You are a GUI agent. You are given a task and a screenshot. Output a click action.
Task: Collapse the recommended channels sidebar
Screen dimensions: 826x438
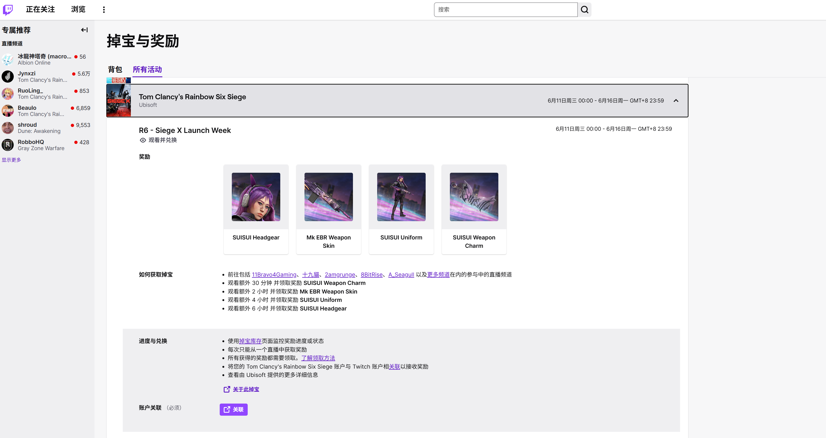coord(84,30)
